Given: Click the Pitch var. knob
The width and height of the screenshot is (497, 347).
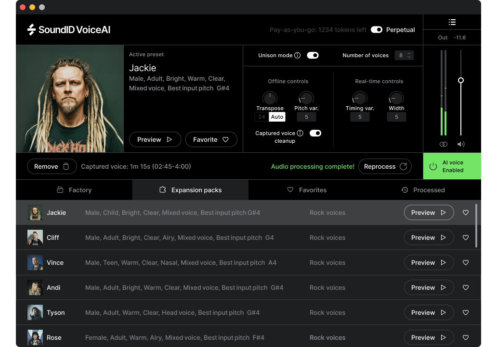Looking at the screenshot, I should tap(306, 98).
